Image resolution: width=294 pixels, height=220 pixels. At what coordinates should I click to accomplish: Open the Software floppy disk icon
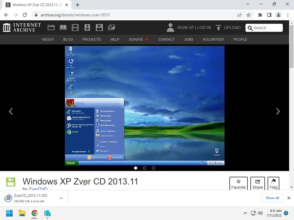(99, 27)
